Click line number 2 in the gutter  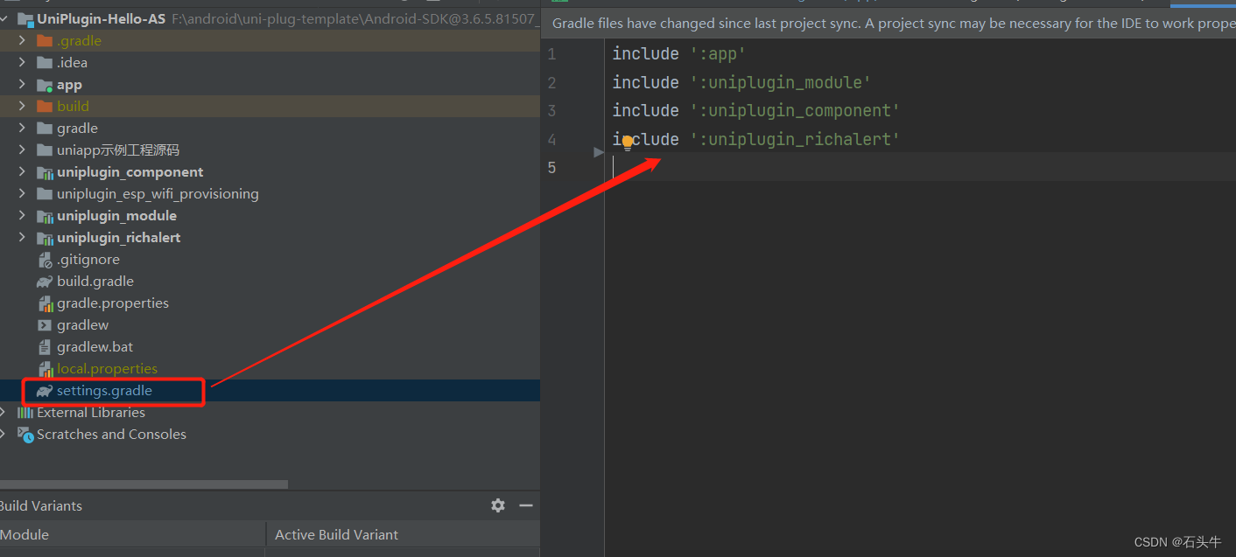pyautogui.click(x=551, y=82)
